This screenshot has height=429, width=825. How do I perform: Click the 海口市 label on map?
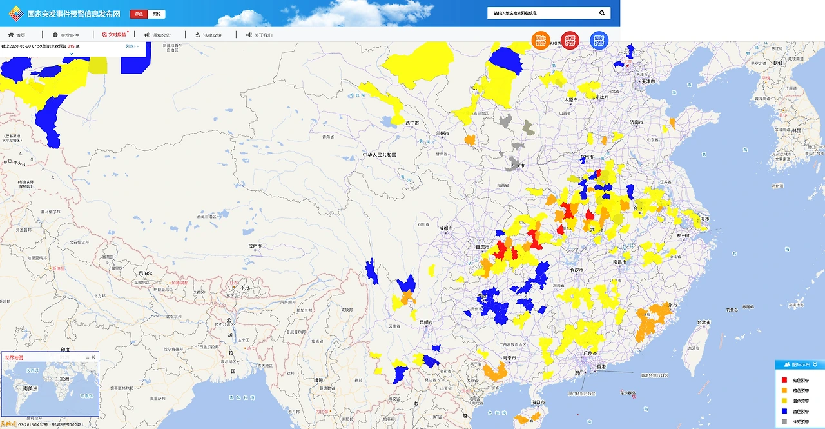point(537,402)
